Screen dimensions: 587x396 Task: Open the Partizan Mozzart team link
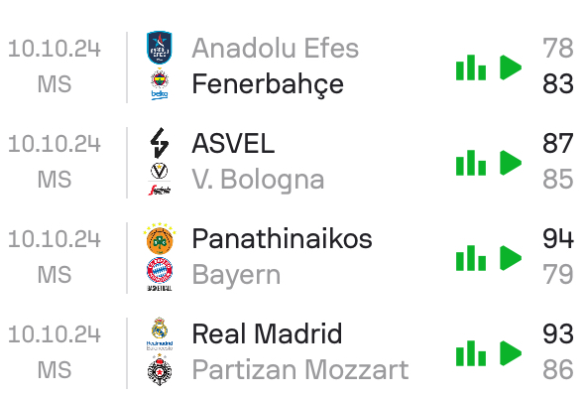tap(299, 370)
